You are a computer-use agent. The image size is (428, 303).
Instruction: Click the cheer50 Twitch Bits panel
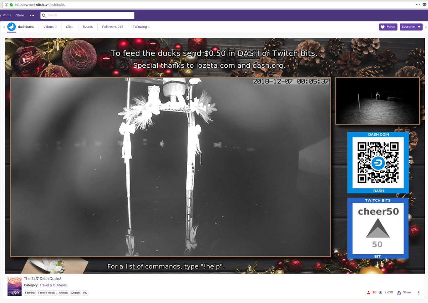point(378,228)
